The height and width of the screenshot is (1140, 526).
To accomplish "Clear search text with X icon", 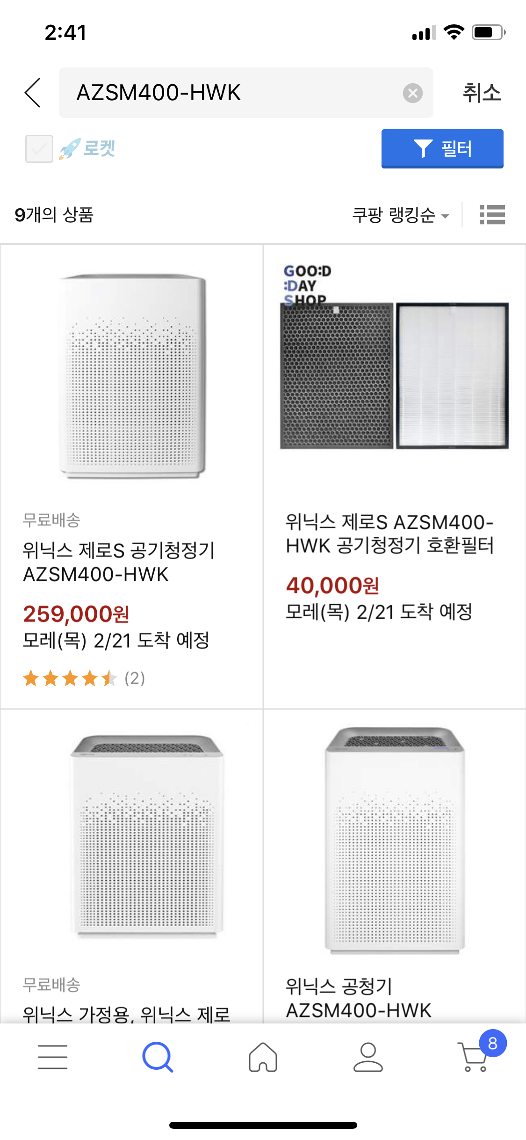I will click(412, 93).
